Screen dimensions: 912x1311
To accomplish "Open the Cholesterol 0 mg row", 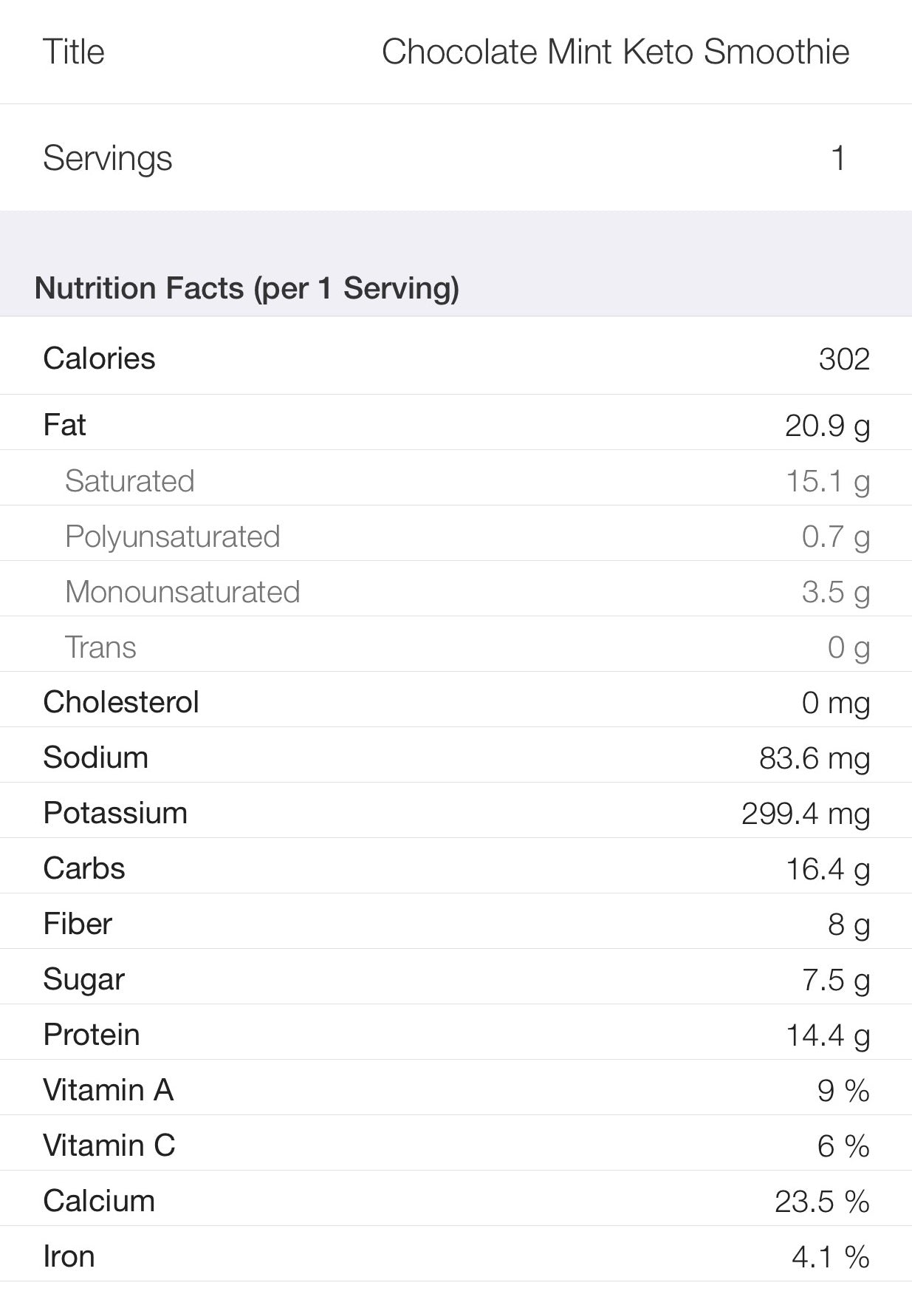I will pos(456,700).
